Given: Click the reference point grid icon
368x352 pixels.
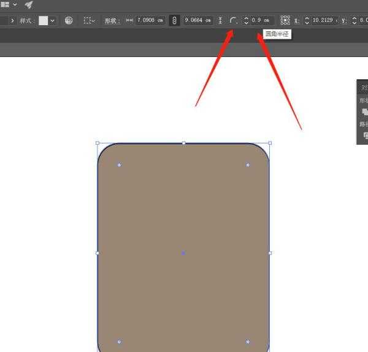Looking at the screenshot, I should (x=285, y=20).
